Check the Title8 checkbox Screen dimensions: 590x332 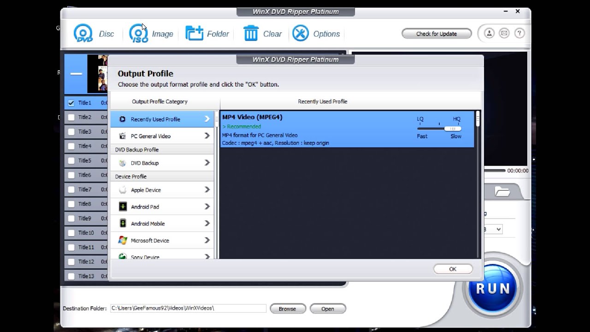click(x=71, y=203)
